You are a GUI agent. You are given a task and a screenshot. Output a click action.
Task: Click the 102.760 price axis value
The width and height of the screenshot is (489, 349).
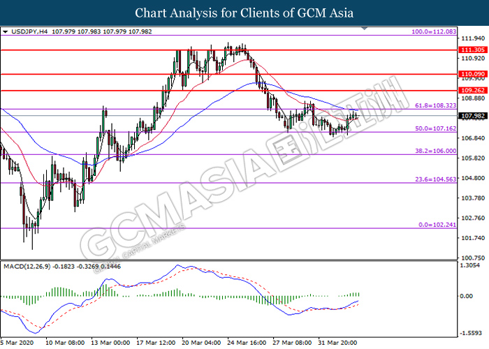click(473, 218)
